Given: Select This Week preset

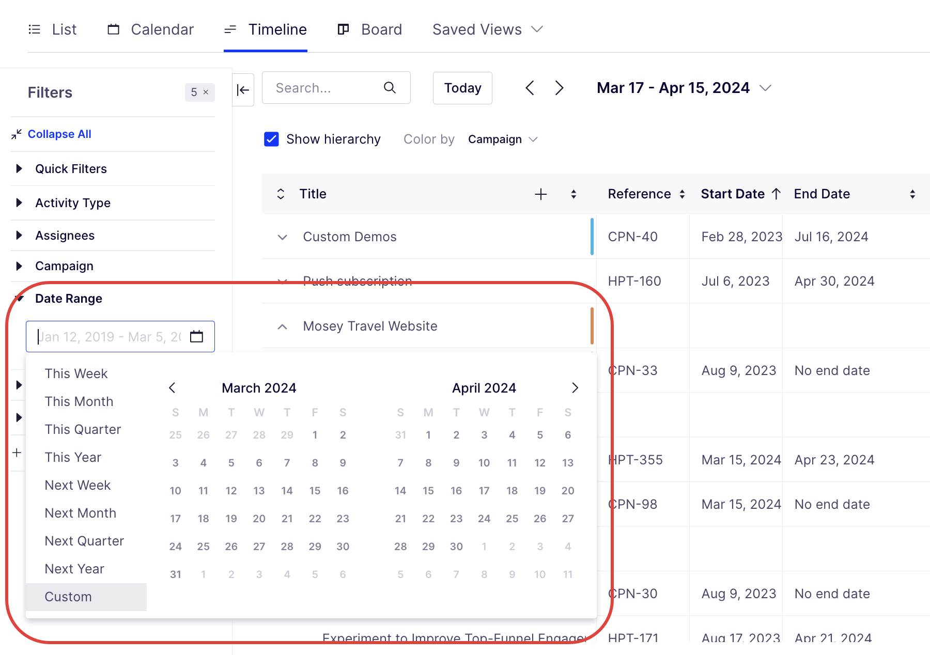Looking at the screenshot, I should (x=76, y=373).
